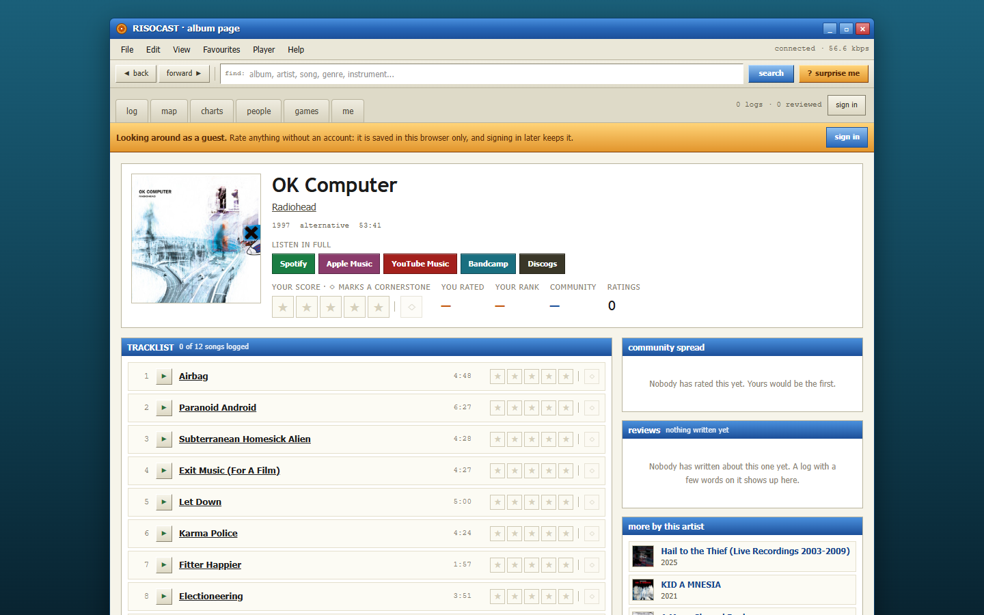Play the track Fitter Happier
This screenshot has width=984, height=615.
click(x=164, y=565)
